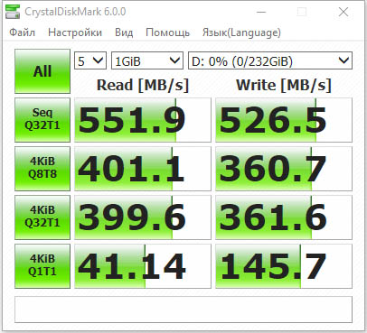Viewport: 367px width, 333px height.
Task: Close the CrystalDiskMark window
Action: click(343, 12)
